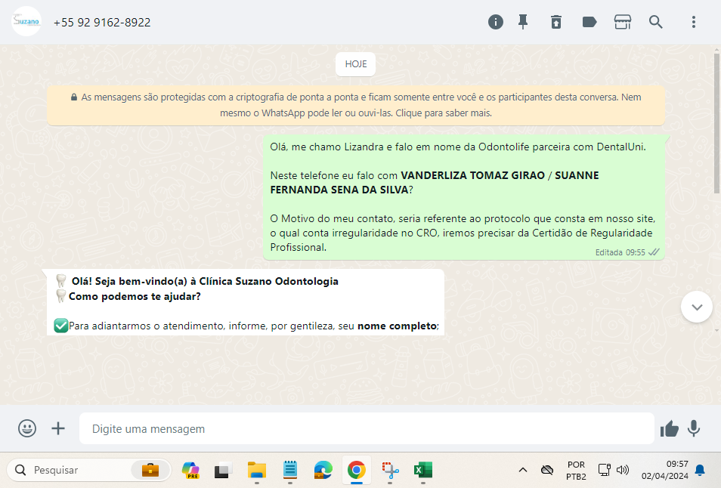Click the briefcase icon in the search box
721x488 pixels.
tap(150, 470)
